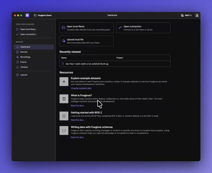Click the 'Visualize example data' link
212x173 pixels.
[81, 88]
